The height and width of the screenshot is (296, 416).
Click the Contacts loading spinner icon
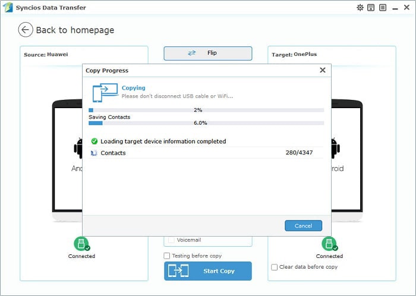(94, 153)
